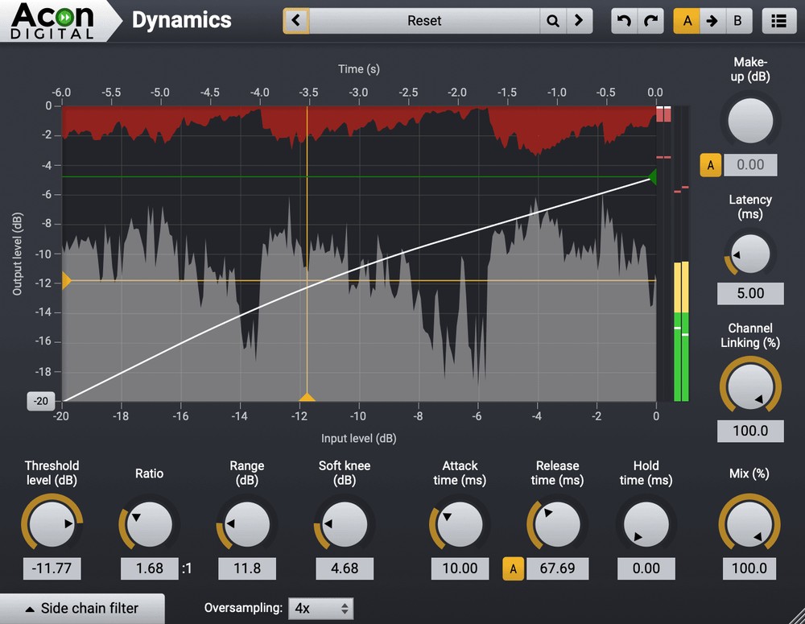This screenshot has height=624, width=805.
Task: Open preset search with the magnifier icon
Action: pyautogui.click(x=552, y=21)
